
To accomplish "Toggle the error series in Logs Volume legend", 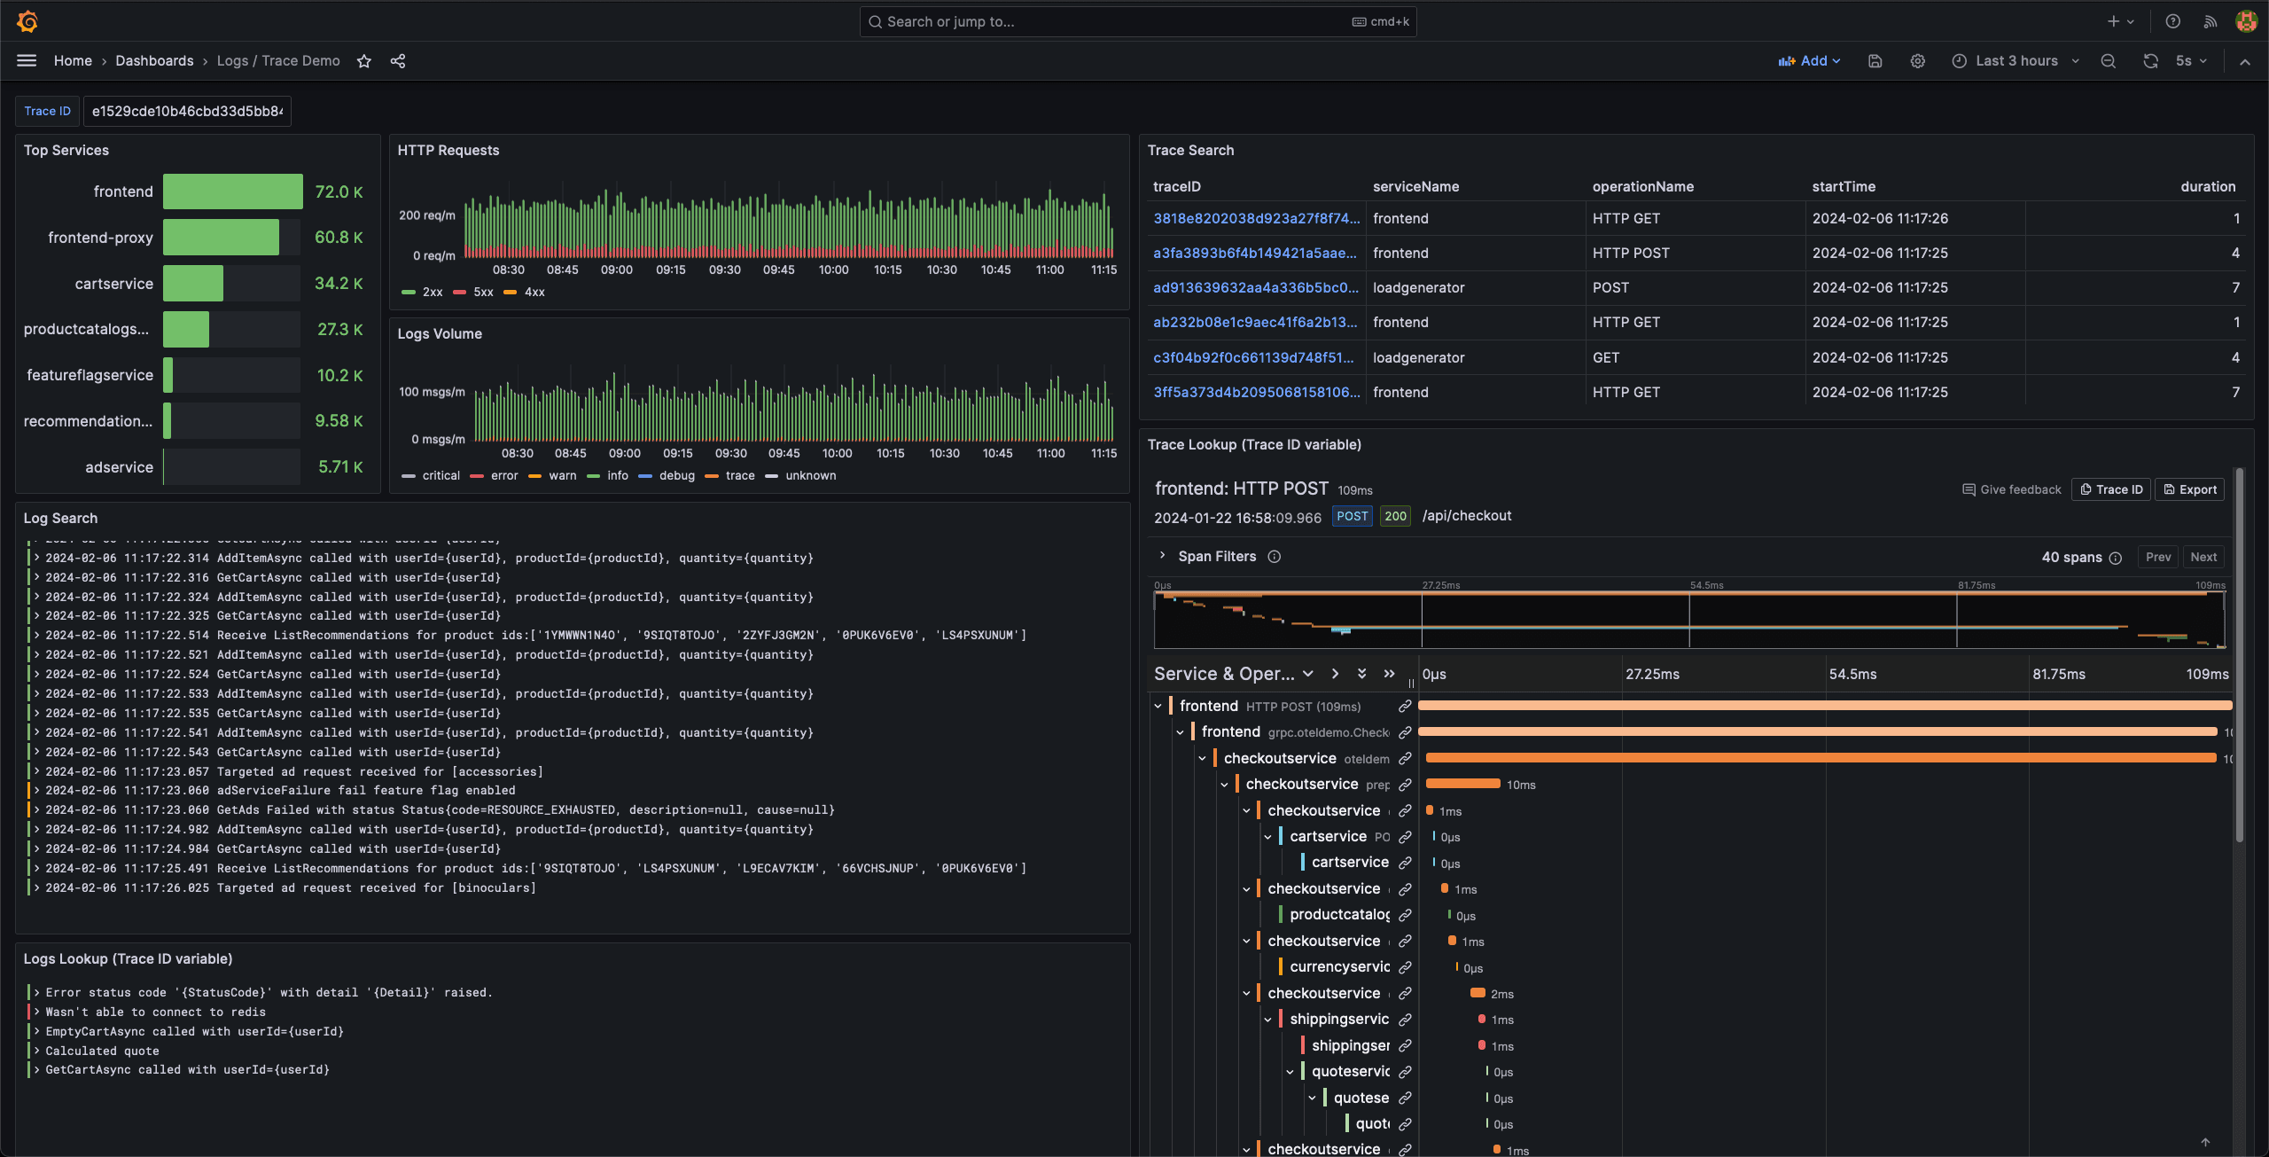I will 503,475.
